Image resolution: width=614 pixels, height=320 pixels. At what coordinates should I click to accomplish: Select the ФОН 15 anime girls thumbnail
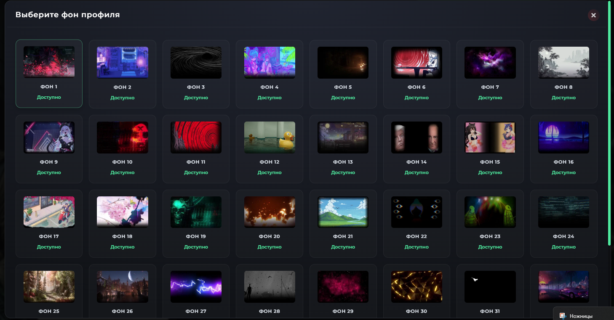click(490, 138)
